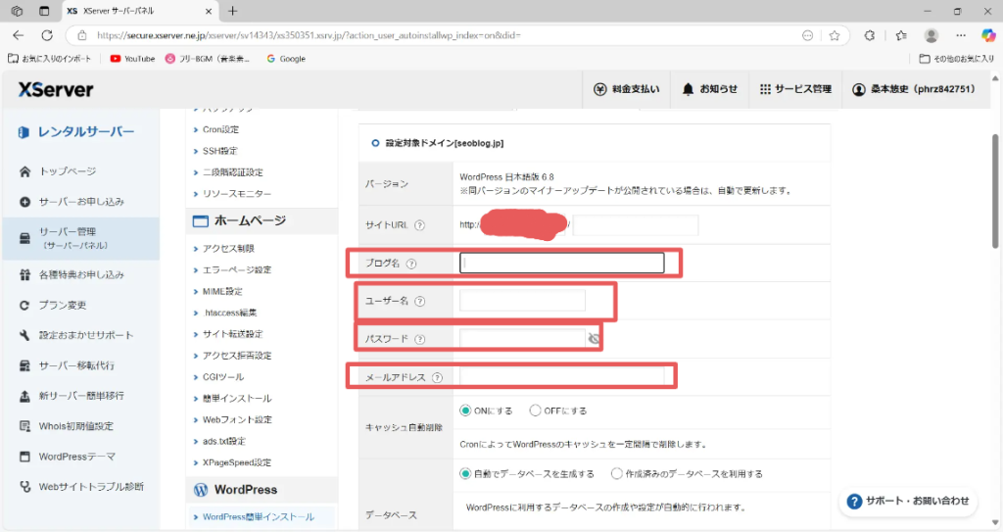Click the help icon next to サイトURL
Image resolution: width=1003 pixels, height=532 pixels.
tap(419, 225)
